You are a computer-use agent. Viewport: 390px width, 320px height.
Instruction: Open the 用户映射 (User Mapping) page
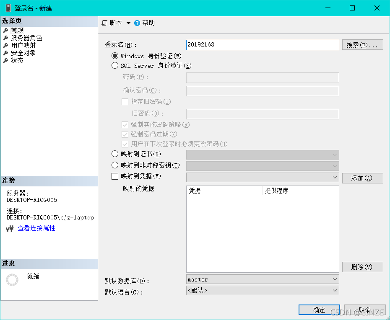pyautogui.click(x=23, y=46)
